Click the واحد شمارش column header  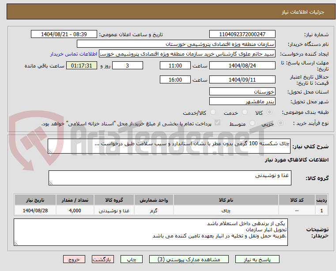coord(154,200)
